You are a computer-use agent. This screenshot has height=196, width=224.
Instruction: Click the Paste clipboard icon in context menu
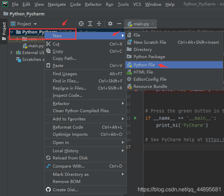tap(48, 65)
